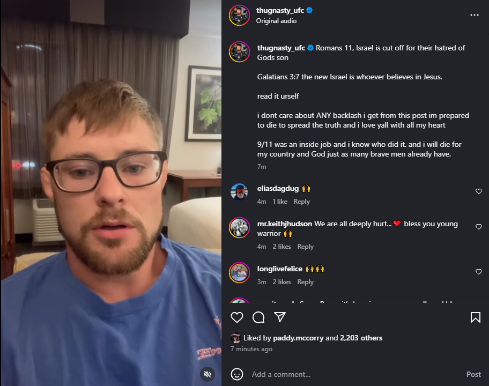Like the post with the heart icon
Viewport: 489px width, 386px height.
click(236, 317)
